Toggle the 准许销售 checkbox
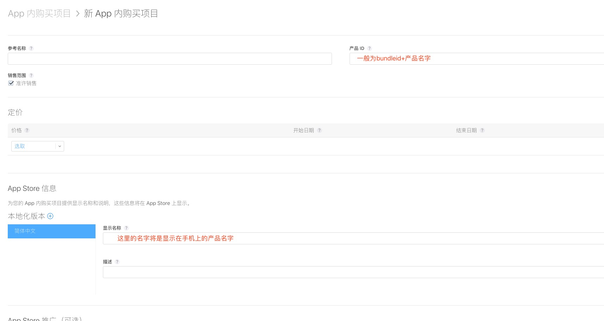The width and height of the screenshot is (604, 321). (x=11, y=83)
